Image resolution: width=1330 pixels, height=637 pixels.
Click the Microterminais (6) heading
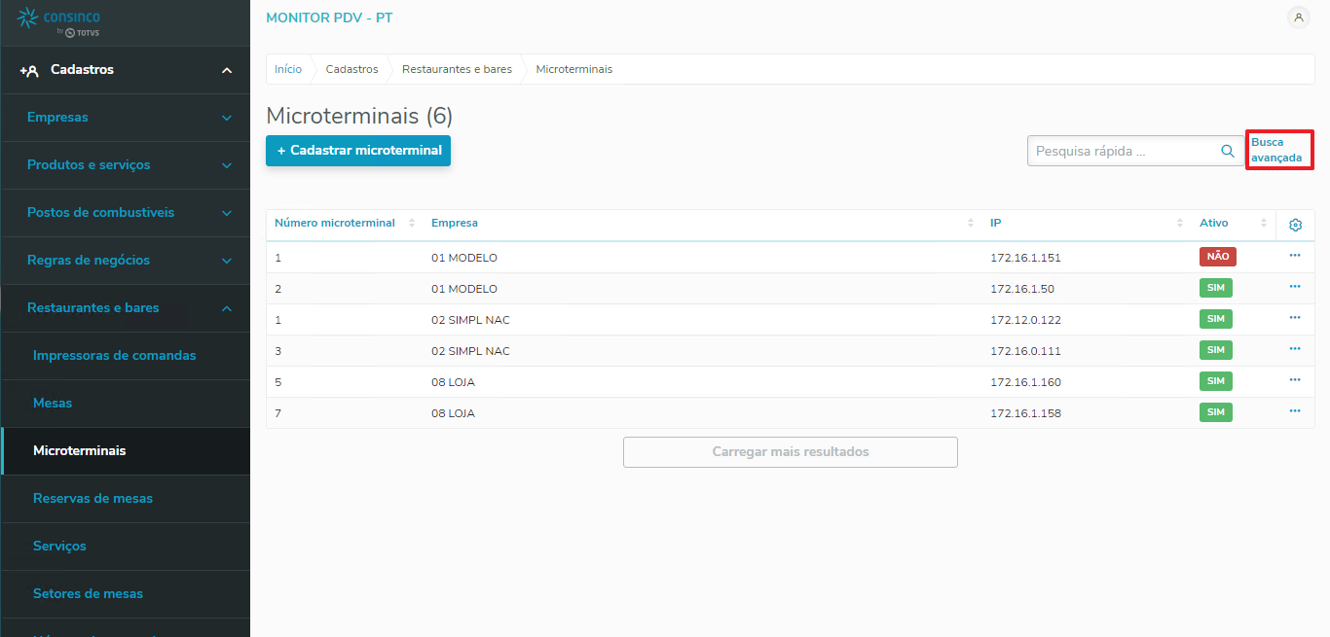[x=359, y=117]
